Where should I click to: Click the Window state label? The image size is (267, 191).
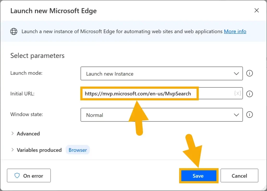[27, 114]
